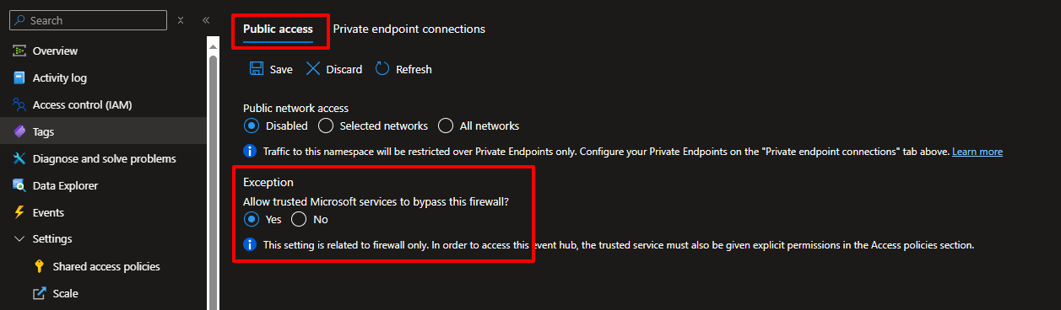Select the Selected networks radio button
Screen dimensions: 1061x310
click(x=327, y=126)
